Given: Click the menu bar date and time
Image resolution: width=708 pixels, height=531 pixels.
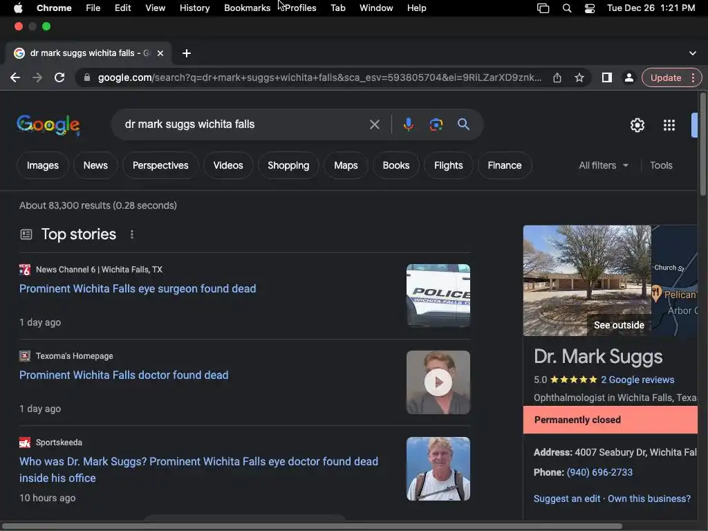Looking at the screenshot, I should [651, 8].
